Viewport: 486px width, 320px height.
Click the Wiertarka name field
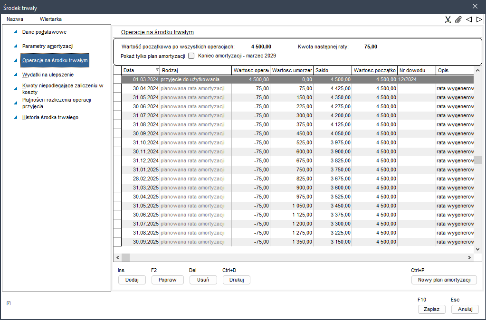[51, 19]
